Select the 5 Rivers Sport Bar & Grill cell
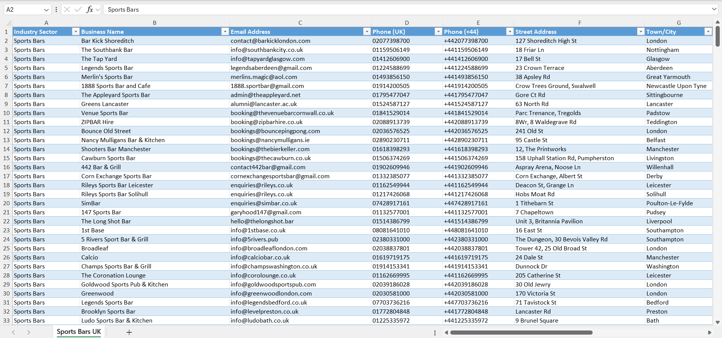The height and width of the screenshot is (338, 722). [x=155, y=239]
